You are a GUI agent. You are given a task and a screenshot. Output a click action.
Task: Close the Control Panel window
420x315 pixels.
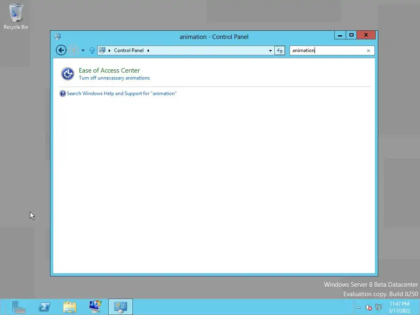(366, 35)
